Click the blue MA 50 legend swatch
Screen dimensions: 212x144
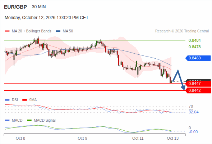tap(58, 31)
